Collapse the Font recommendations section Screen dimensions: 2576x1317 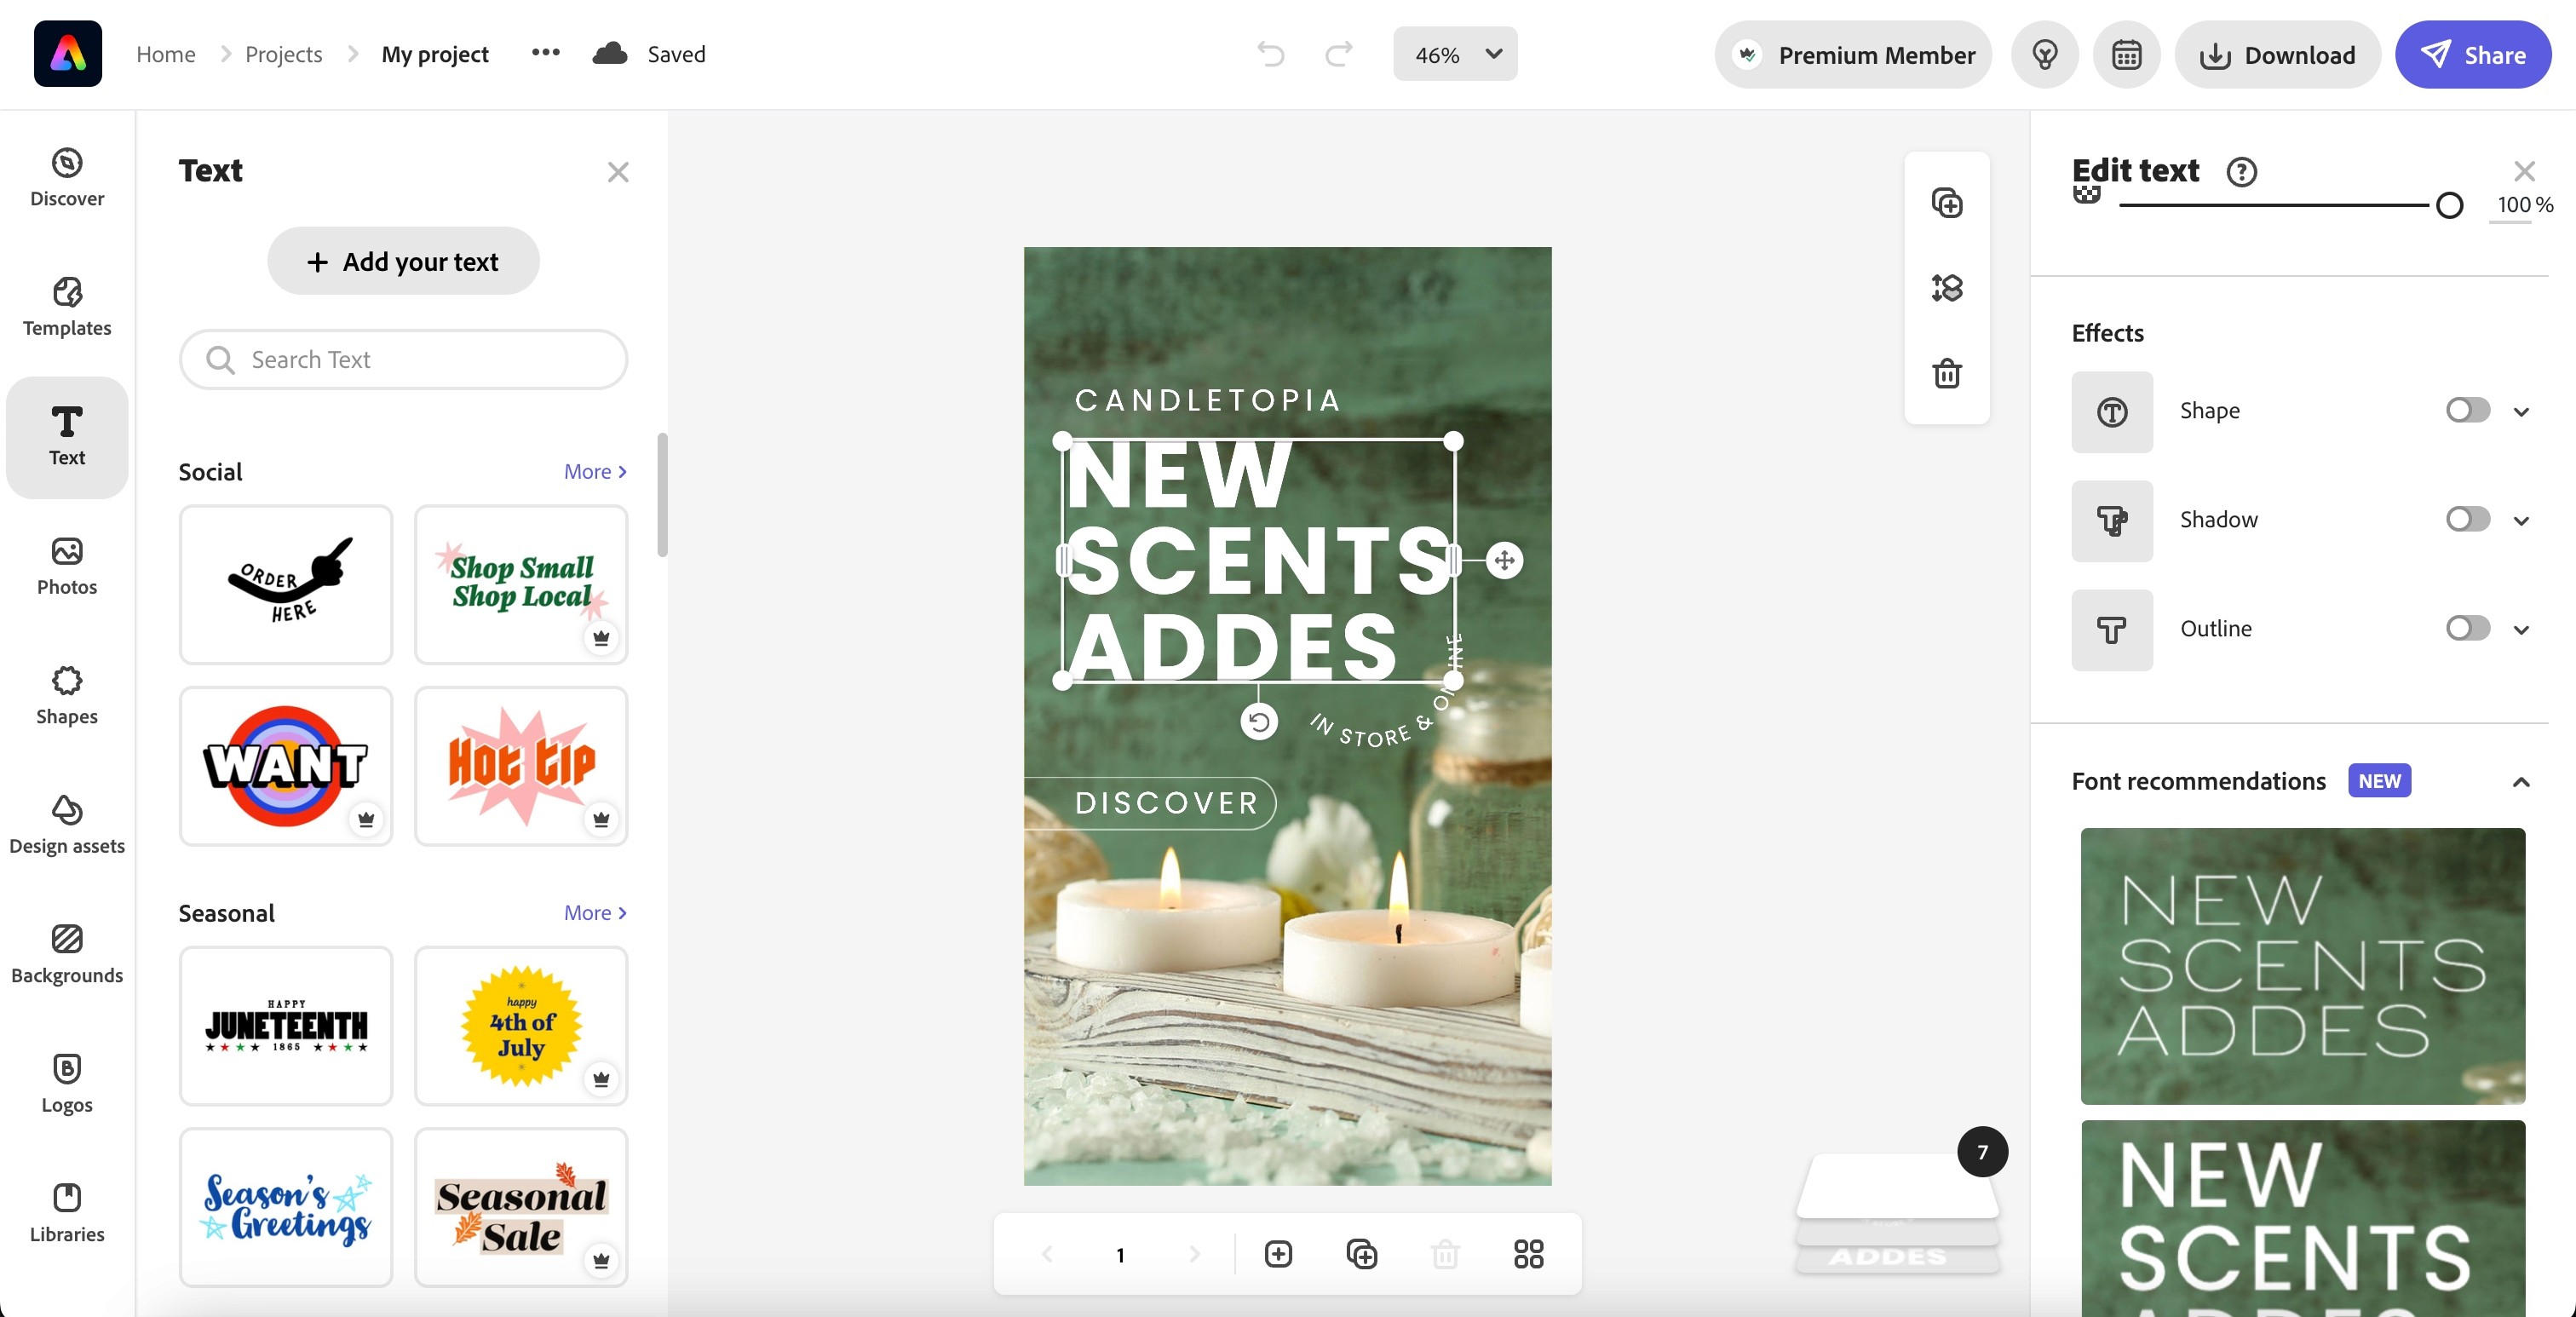pos(2521,782)
